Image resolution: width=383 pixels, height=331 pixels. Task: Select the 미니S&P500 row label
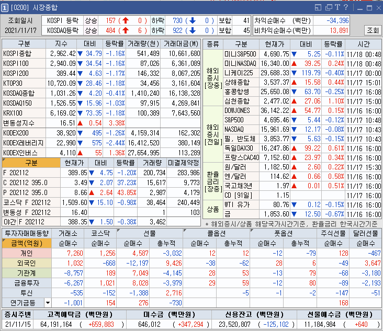(x=241, y=54)
